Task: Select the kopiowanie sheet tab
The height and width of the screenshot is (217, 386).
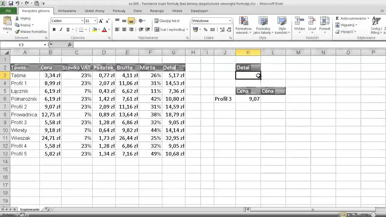Action: (30, 209)
